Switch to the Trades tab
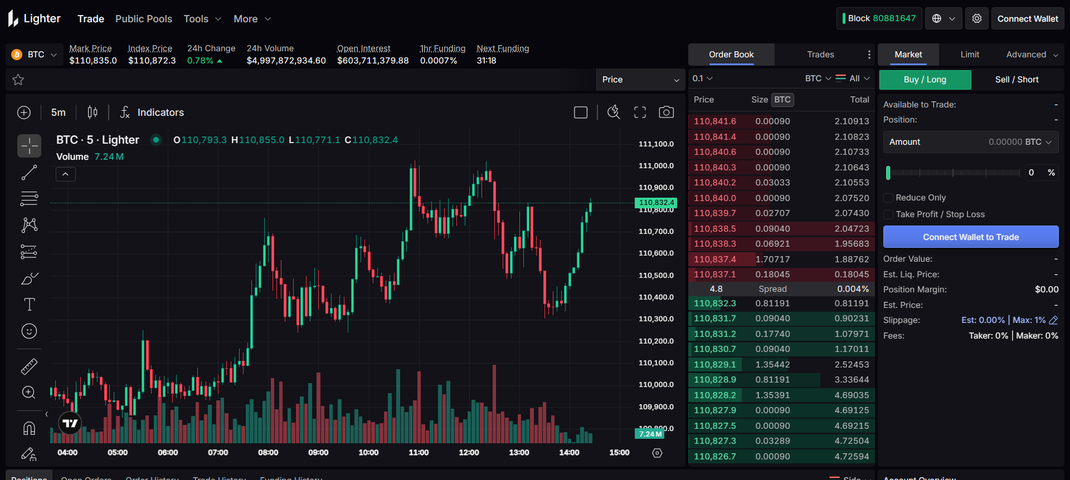This screenshot has height=480, width=1070. (x=820, y=55)
